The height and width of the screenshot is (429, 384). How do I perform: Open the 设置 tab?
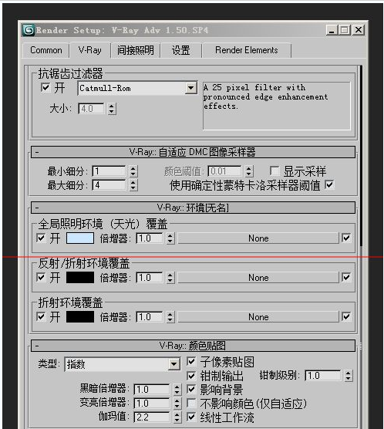point(180,50)
